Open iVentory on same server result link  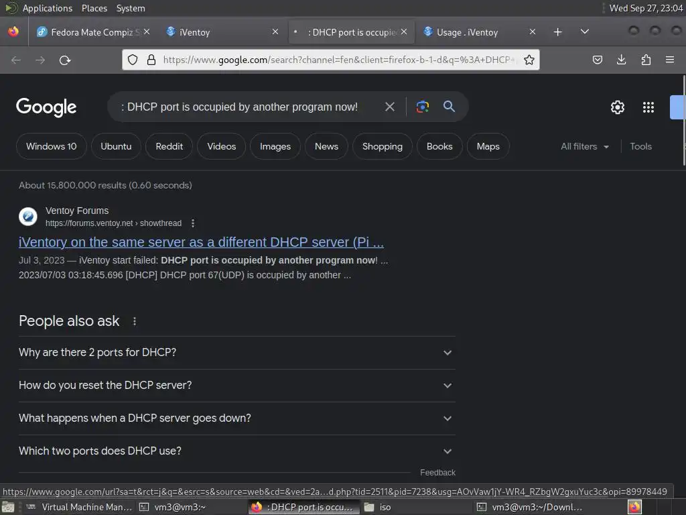(x=201, y=242)
